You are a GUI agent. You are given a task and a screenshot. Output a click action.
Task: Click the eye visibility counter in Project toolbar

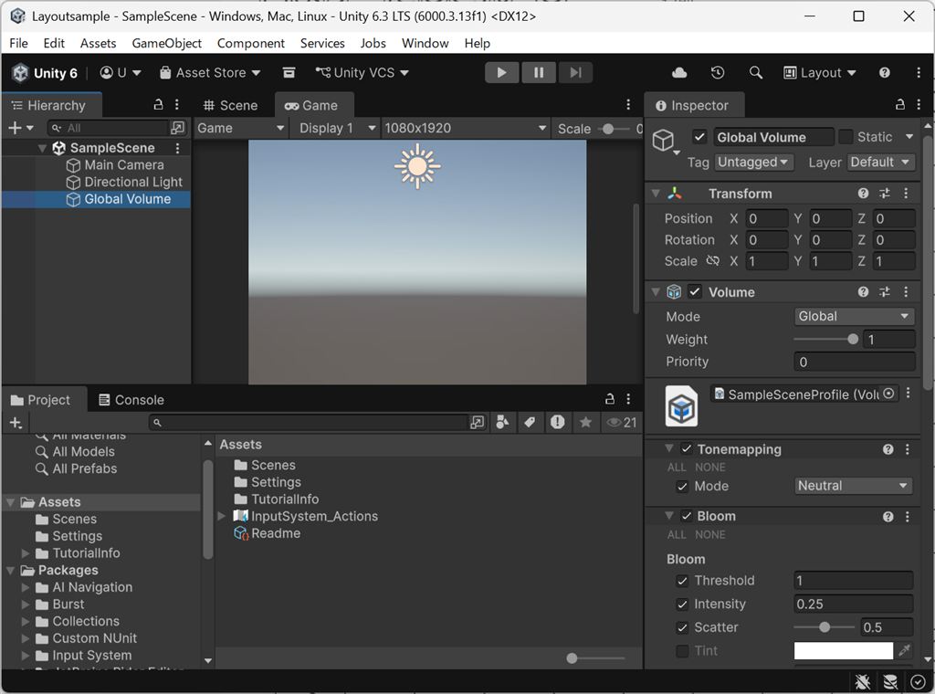pos(615,422)
